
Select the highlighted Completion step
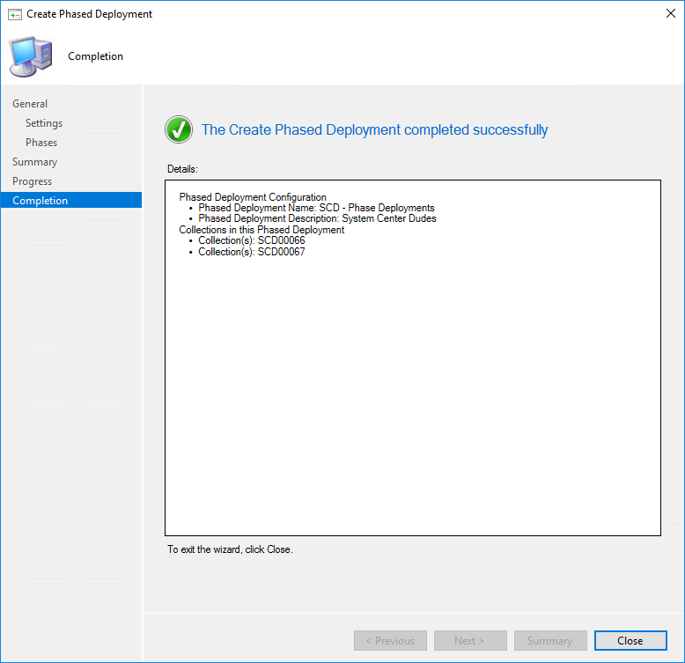71,200
